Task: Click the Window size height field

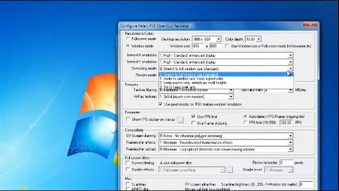Action: coord(216,46)
